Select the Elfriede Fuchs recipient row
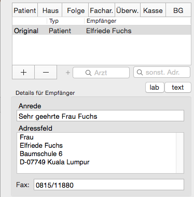This screenshot has width=194, height=197. pyautogui.click(x=102, y=31)
